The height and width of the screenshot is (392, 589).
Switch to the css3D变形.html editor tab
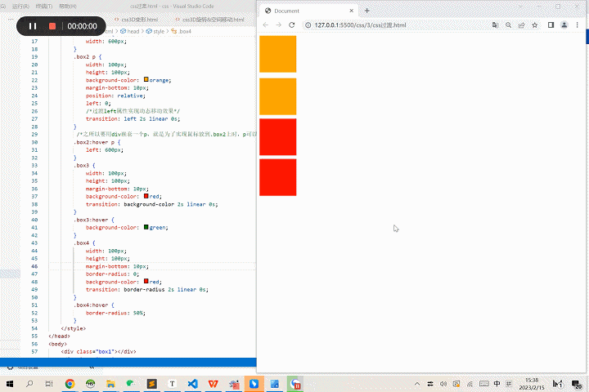pos(137,20)
